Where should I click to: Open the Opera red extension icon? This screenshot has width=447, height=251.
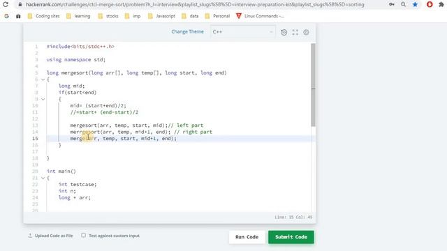pyautogui.click(x=430, y=4)
